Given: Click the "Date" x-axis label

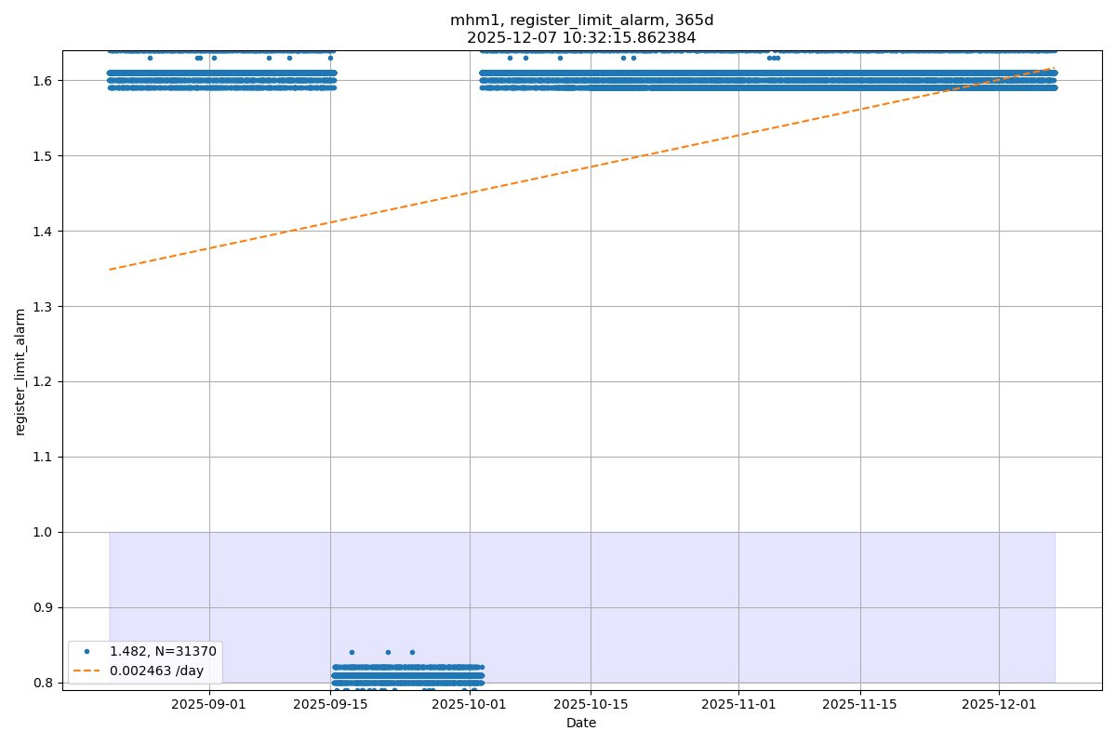Looking at the screenshot, I should coord(581,723).
